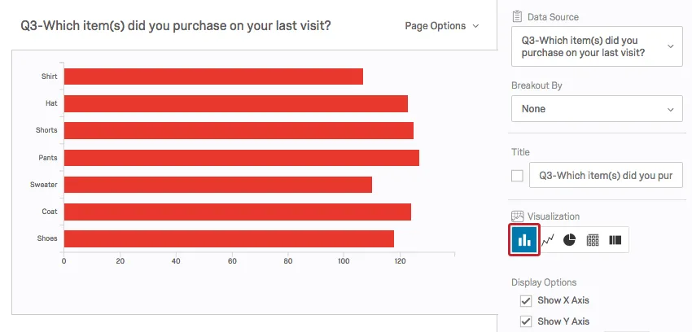Click the Visualization section chart icon
The height and width of the screenshot is (332, 692).
pyautogui.click(x=517, y=216)
